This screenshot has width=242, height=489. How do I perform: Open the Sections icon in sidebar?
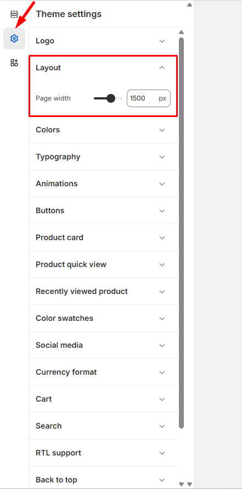tap(14, 14)
